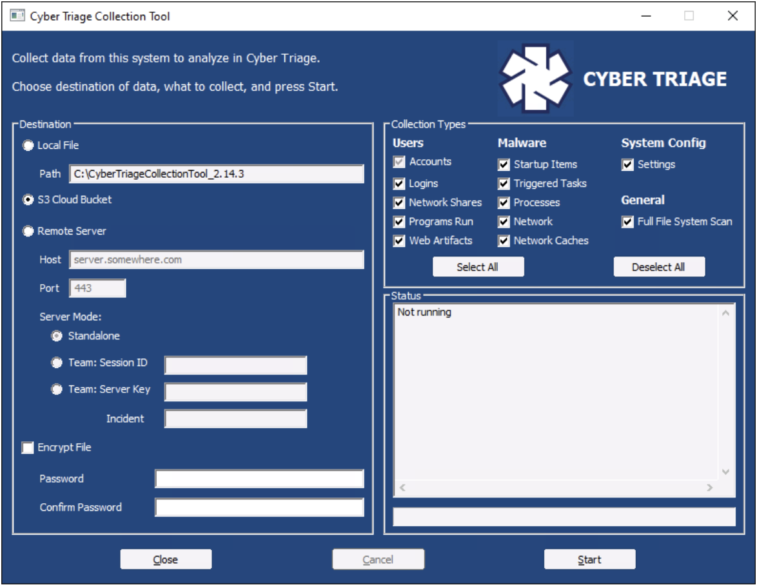Click the Confirm Password field
Viewport: 757px width, 585px height.
(259, 507)
